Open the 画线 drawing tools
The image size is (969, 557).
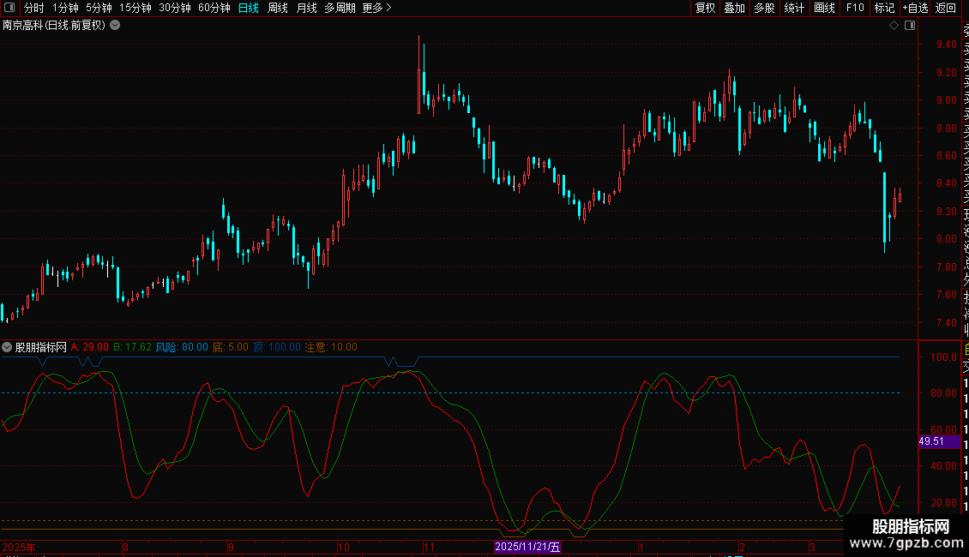pyautogui.click(x=824, y=8)
